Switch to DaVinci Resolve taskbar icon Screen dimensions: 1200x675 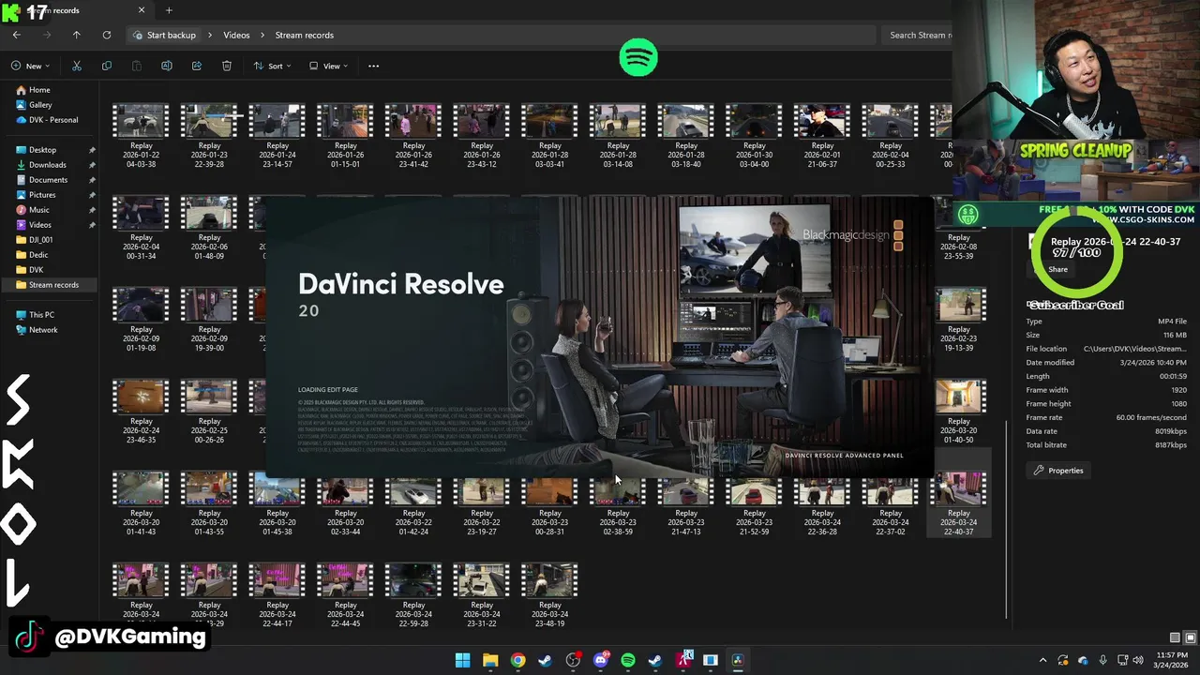pos(738,660)
